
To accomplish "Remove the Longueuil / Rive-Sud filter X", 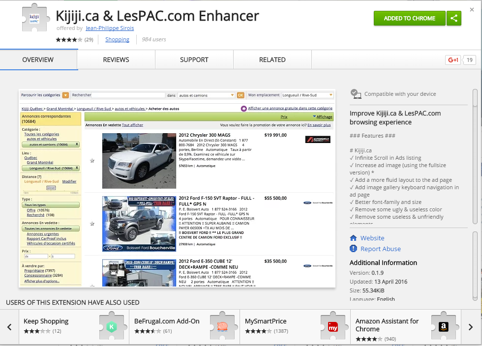I will (77, 168).
